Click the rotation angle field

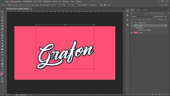coord(56,5)
